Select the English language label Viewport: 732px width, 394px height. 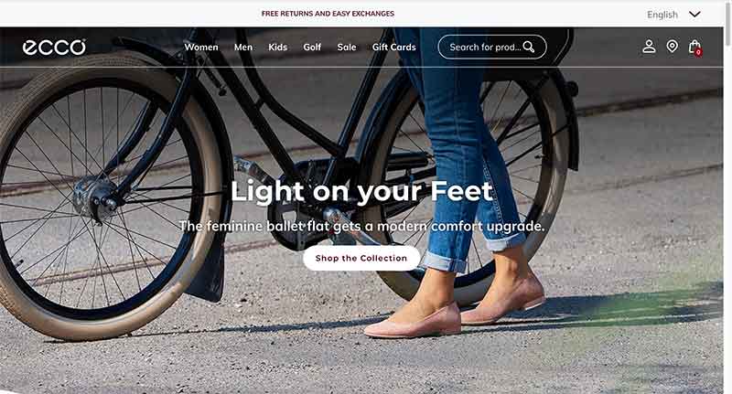662,15
